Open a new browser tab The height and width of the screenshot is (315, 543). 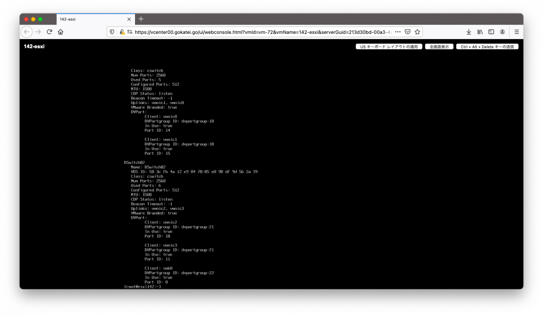[141, 19]
